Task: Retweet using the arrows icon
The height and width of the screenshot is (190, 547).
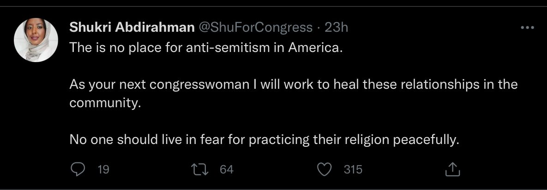Action: (x=200, y=169)
